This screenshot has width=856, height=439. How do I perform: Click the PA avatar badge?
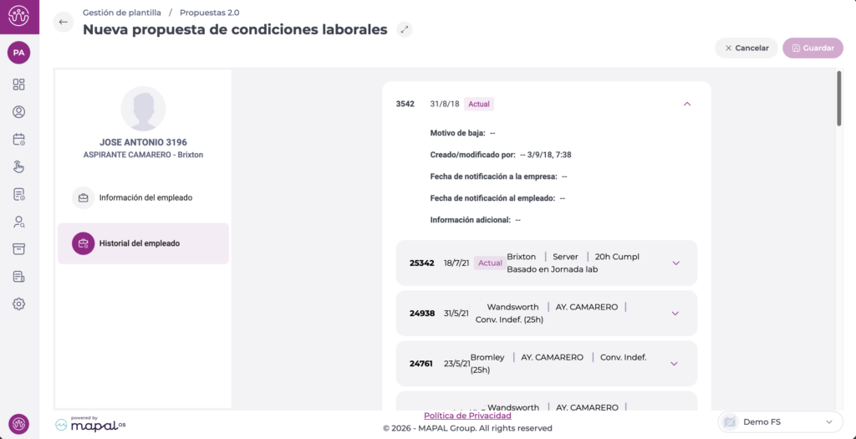click(x=18, y=53)
